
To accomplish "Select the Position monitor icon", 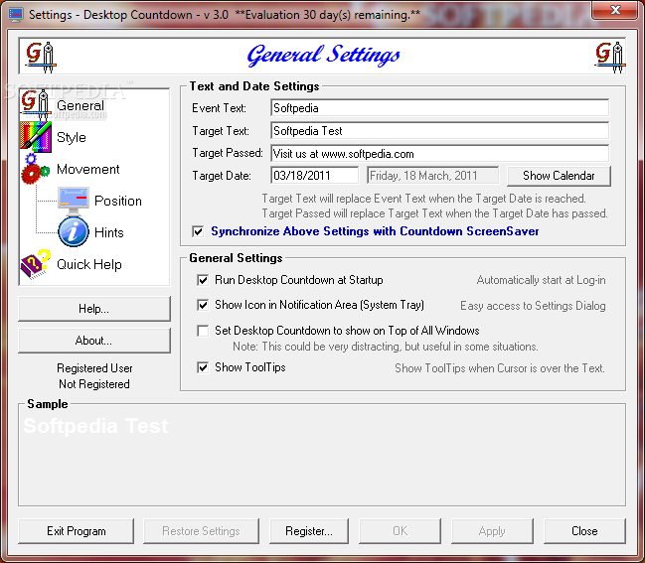I will [x=74, y=201].
